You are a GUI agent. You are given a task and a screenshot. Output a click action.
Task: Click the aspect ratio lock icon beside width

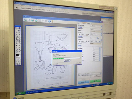[x=87, y=35]
